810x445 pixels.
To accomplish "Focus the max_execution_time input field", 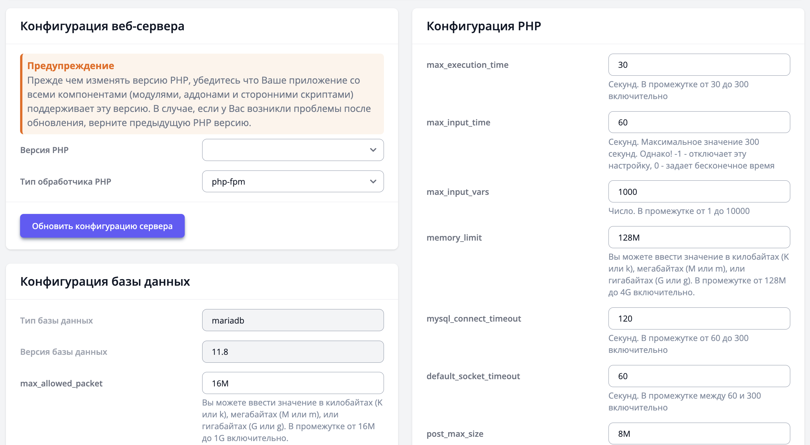I will (x=699, y=65).
